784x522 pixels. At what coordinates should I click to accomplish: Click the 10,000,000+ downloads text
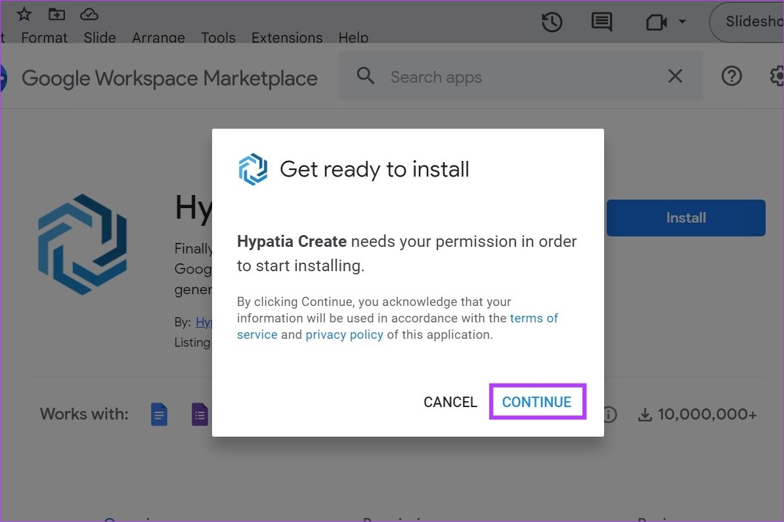(x=707, y=414)
